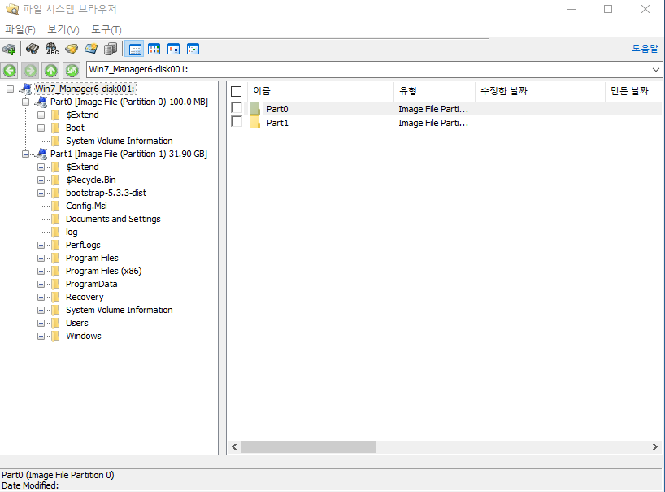
Task: Sort by the 수정한 날짜 column header
Action: [540, 91]
